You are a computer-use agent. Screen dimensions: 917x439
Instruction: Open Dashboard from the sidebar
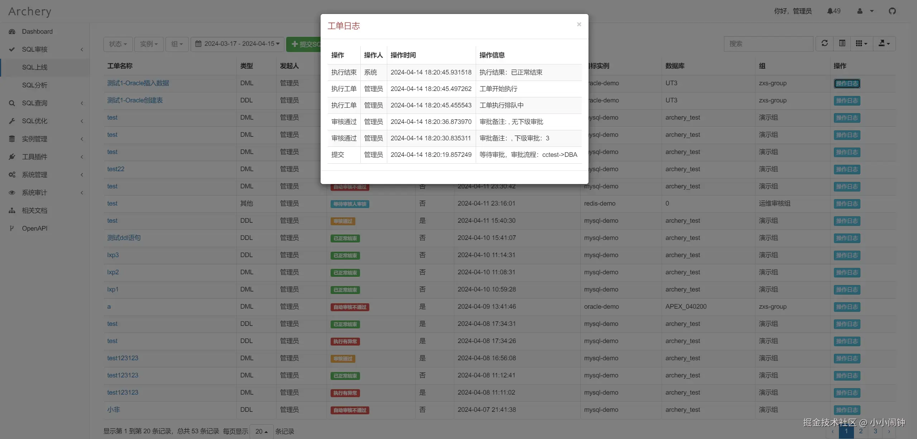tap(37, 32)
